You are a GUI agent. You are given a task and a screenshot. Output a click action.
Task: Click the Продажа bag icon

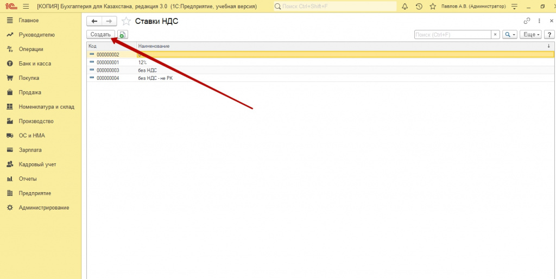(10, 92)
